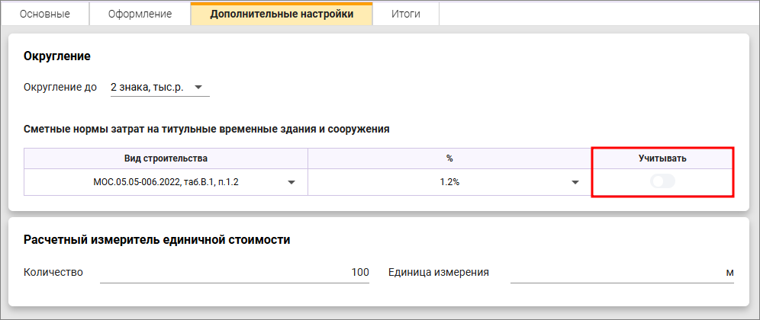The image size is (760, 320).
Task: Click the arrow next to 1.2%
Action: (x=575, y=182)
